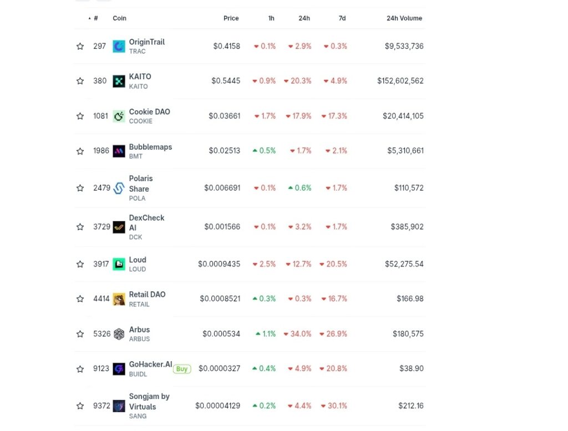This screenshot has width=568, height=431.
Task: Click the GoHacker.AI coin logo
Action: (119, 368)
